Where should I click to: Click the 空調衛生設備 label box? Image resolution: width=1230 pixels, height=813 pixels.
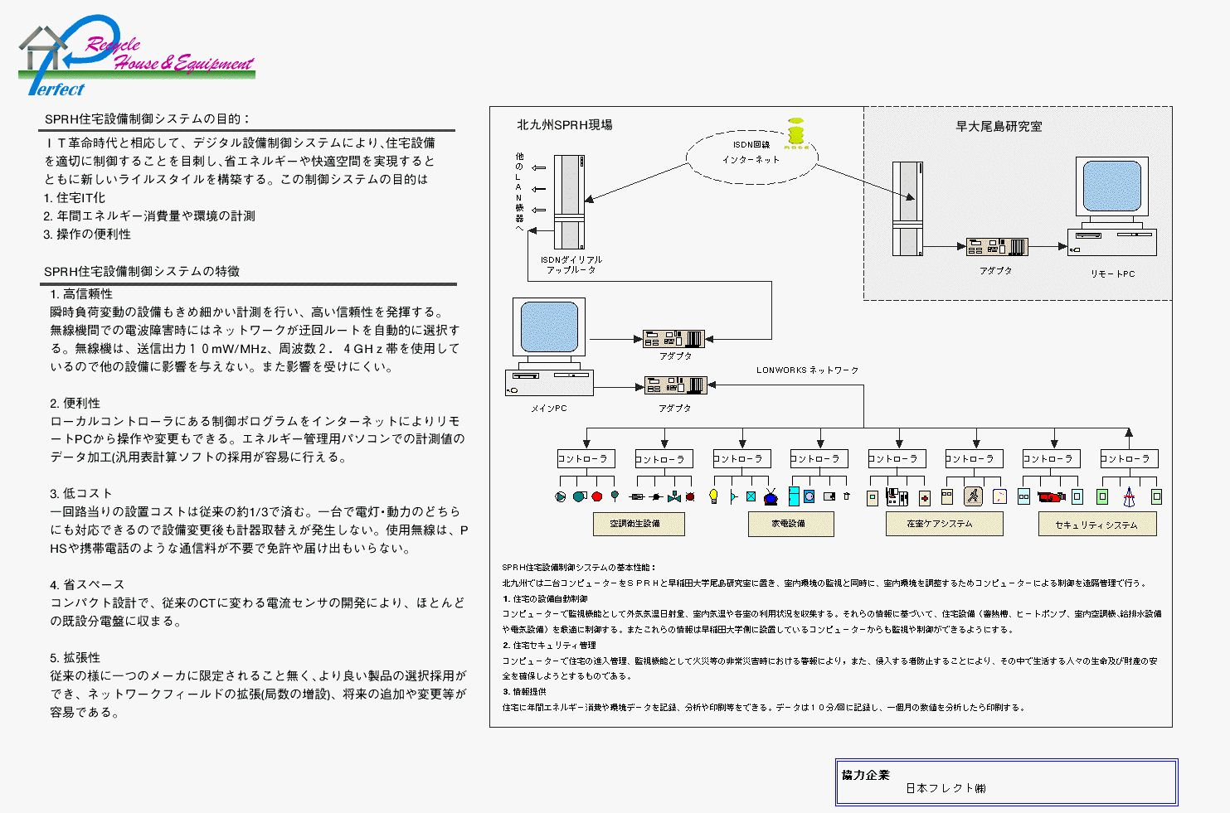pos(639,524)
